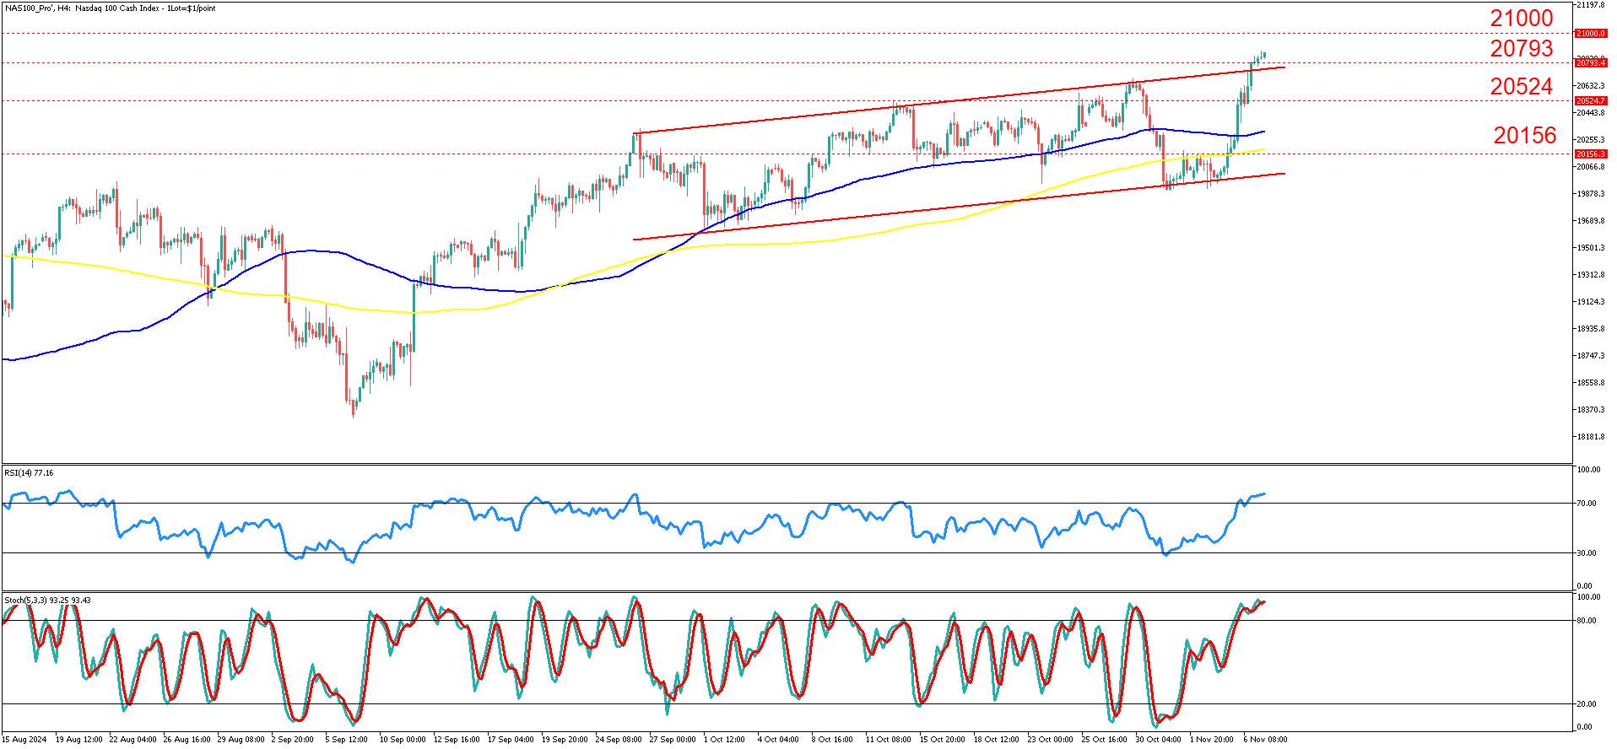Click the NAS100_Pro H4 chart title label
This screenshot has width=1617, height=749.
coord(110,8)
